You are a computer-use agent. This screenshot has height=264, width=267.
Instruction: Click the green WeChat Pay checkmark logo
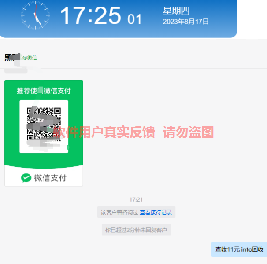click(x=26, y=178)
